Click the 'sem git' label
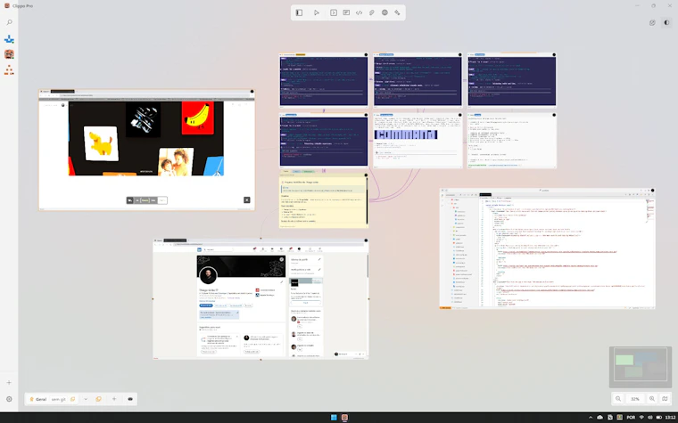The image size is (678, 423). pos(58,399)
